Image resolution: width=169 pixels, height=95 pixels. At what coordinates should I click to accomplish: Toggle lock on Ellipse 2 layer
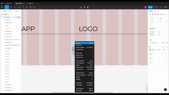click(x=18, y=17)
